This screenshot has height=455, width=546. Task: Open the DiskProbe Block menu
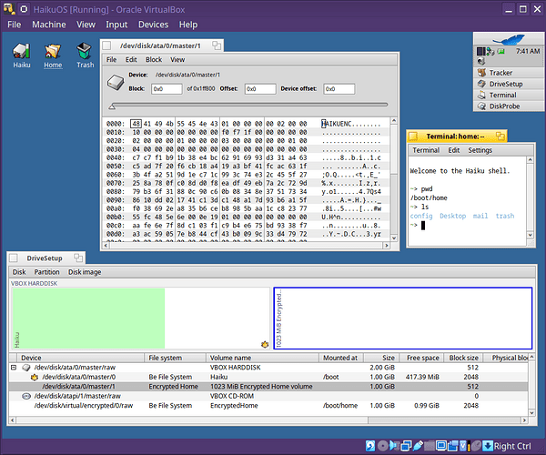coord(154,59)
